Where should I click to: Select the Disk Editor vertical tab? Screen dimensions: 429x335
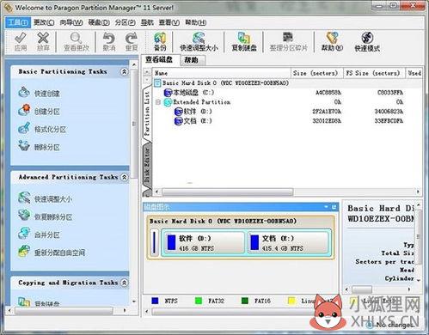pos(147,165)
